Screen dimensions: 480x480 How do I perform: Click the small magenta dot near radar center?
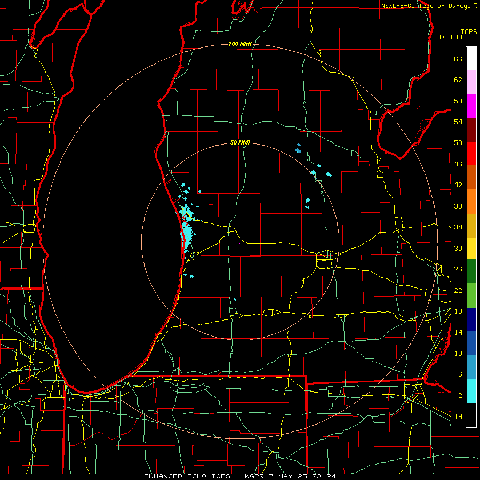coord(239,244)
